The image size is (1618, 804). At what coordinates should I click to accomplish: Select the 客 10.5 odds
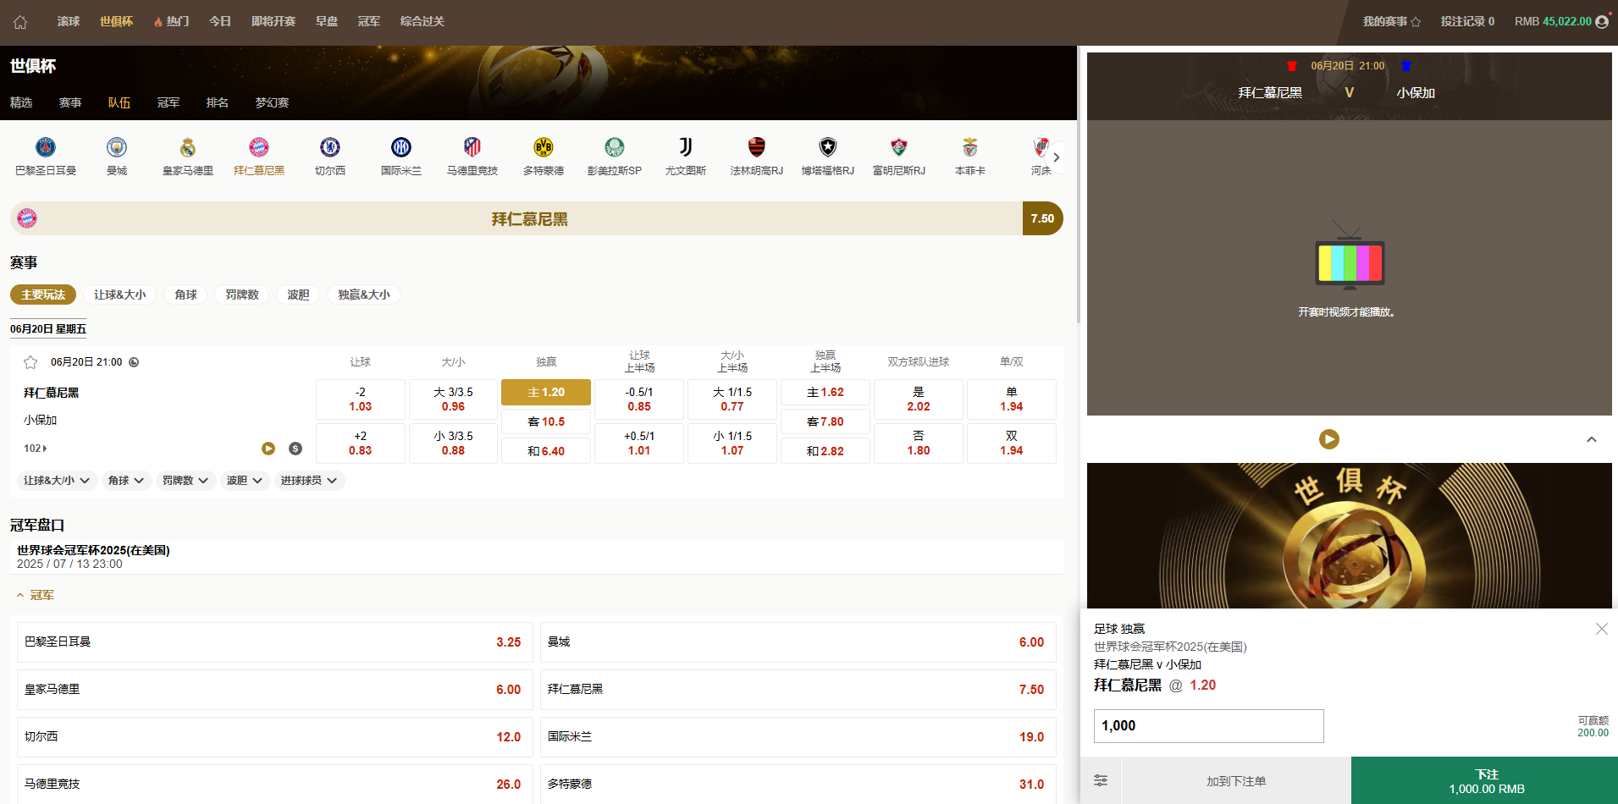(546, 421)
